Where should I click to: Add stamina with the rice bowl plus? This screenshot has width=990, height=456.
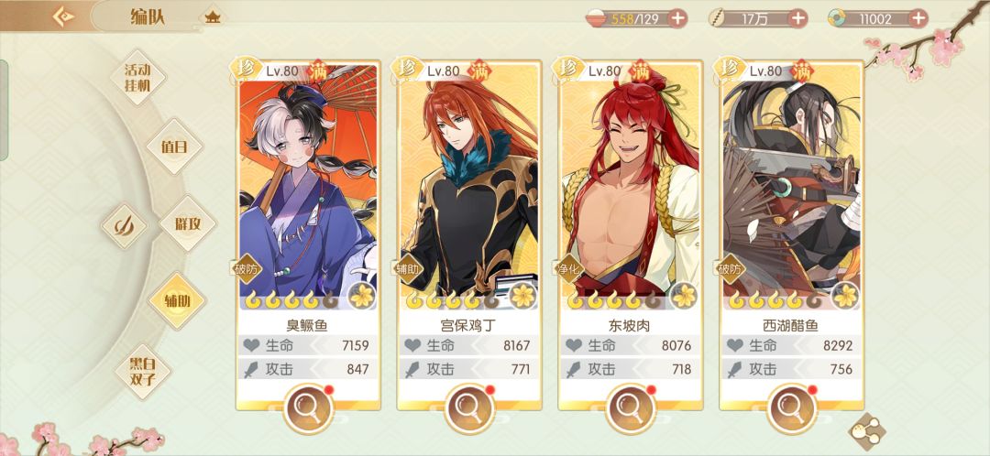pyautogui.click(x=676, y=18)
